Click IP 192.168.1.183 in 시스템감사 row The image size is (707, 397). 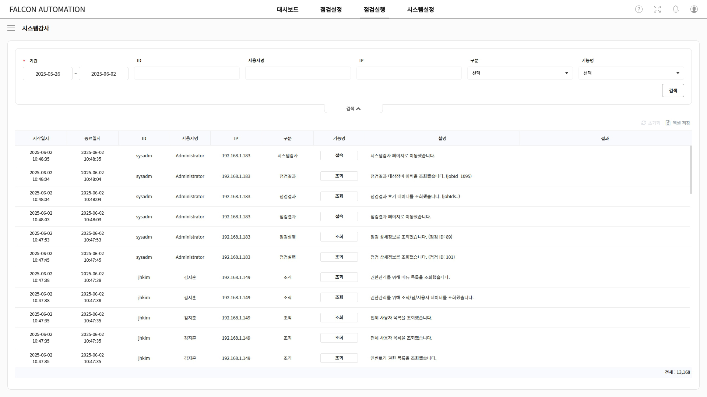pyautogui.click(x=236, y=155)
